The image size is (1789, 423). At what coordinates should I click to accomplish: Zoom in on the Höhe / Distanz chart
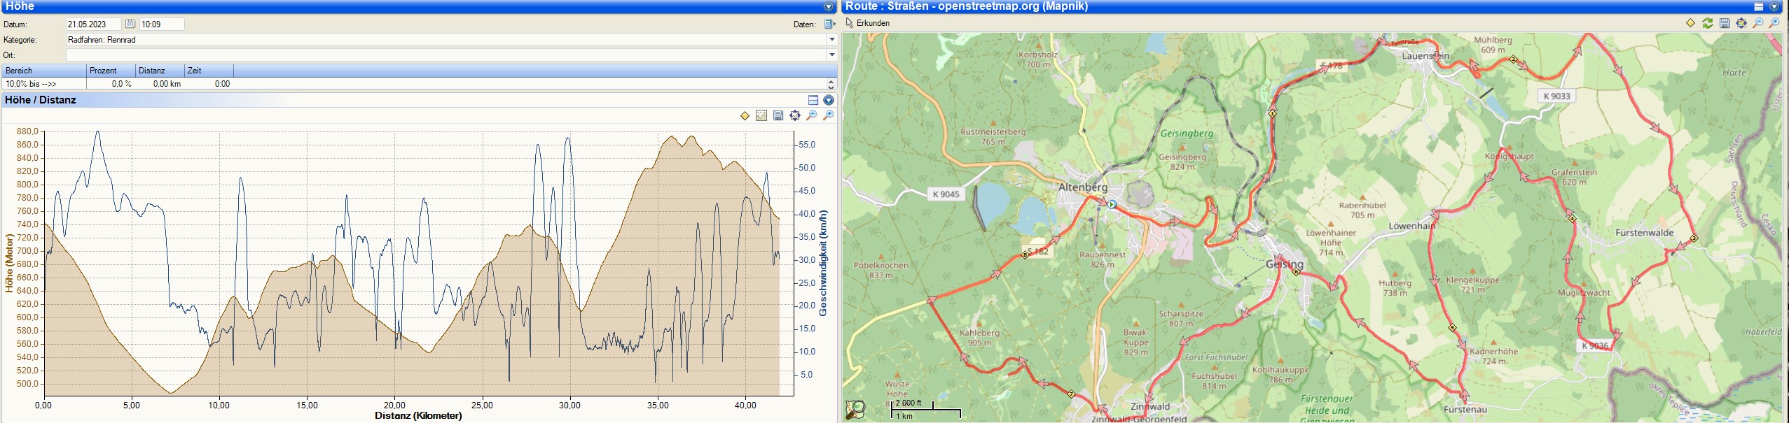click(x=829, y=115)
